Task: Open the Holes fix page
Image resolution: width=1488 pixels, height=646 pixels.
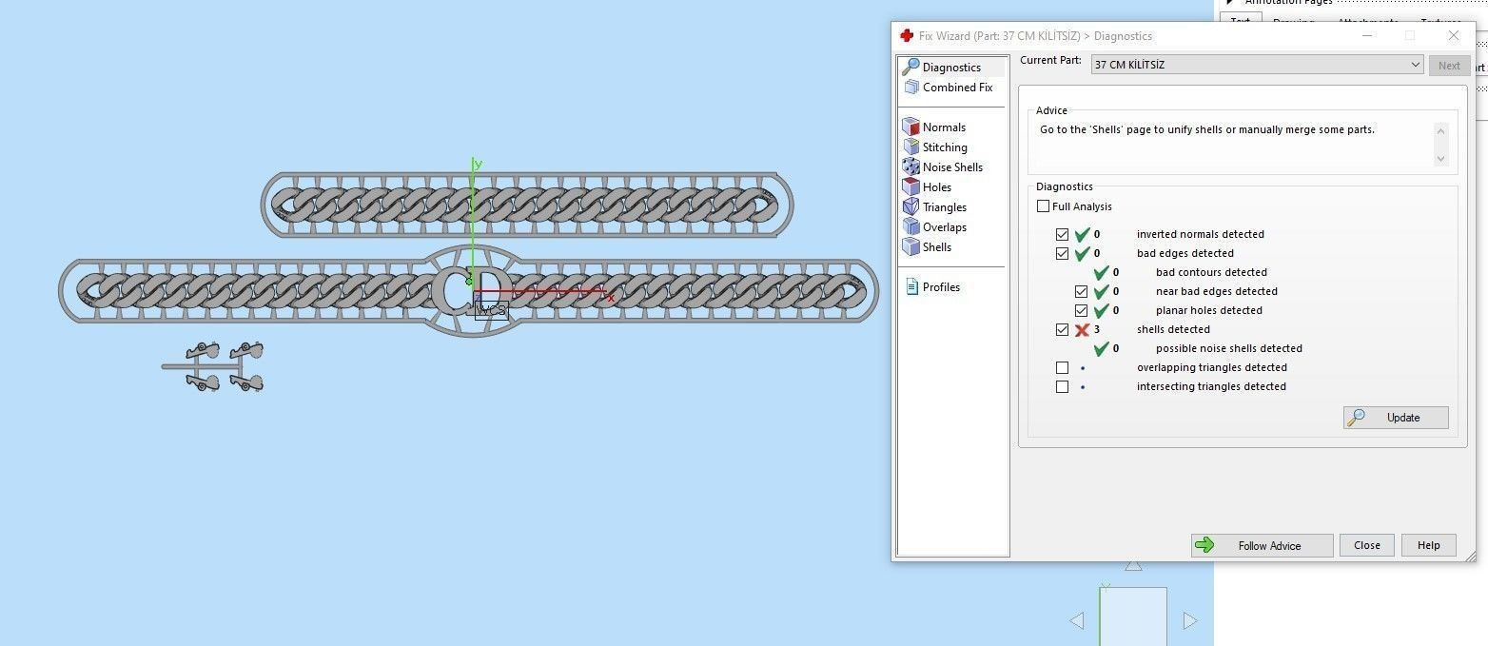Action: click(936, 187)
